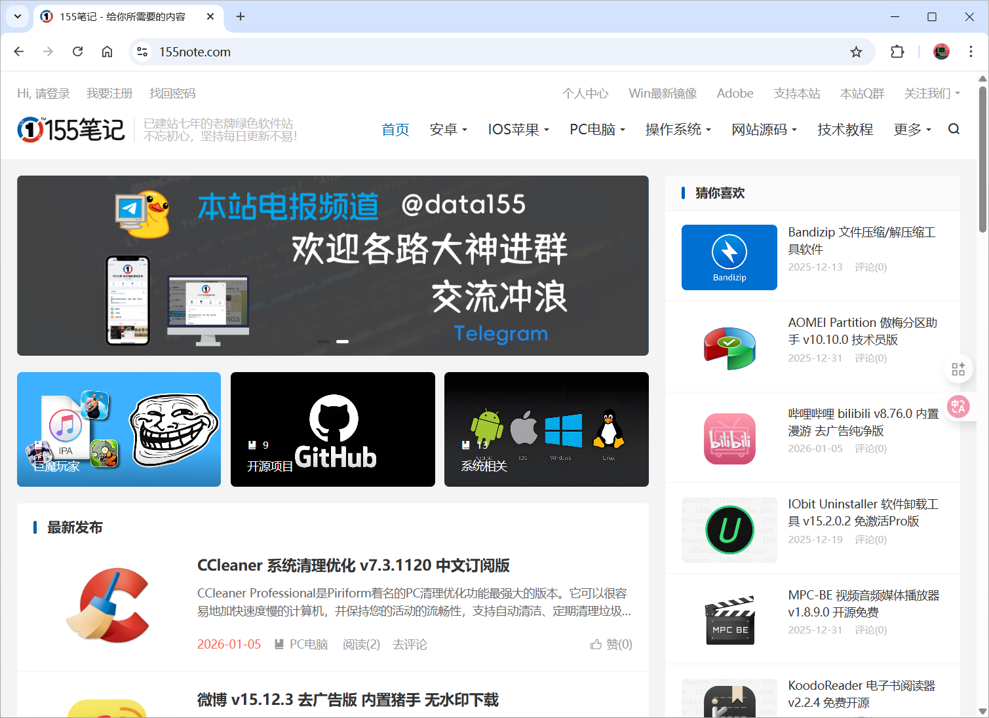Open the 关注我们 dropdown
Image resolution: width=989 pixels, height=718 pixels.
coord(931,94)
